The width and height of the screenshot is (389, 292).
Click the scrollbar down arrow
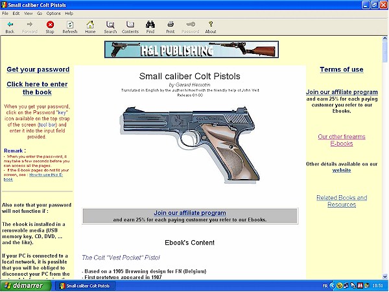pyautogui.click(x=384, y=276)
